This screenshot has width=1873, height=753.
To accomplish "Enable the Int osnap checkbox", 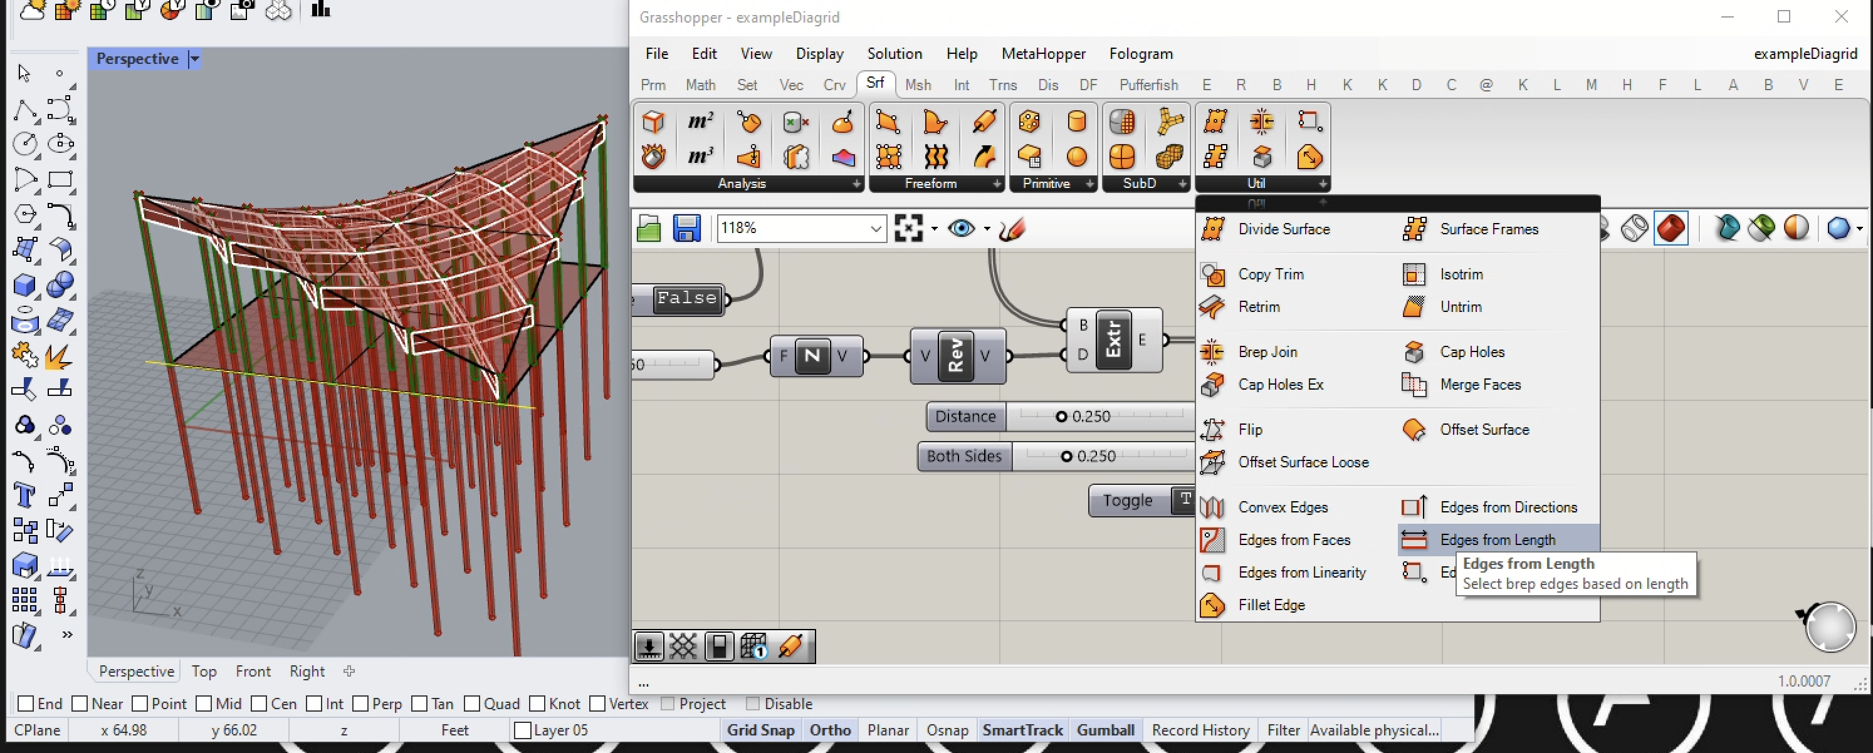I will pos(314,704).
